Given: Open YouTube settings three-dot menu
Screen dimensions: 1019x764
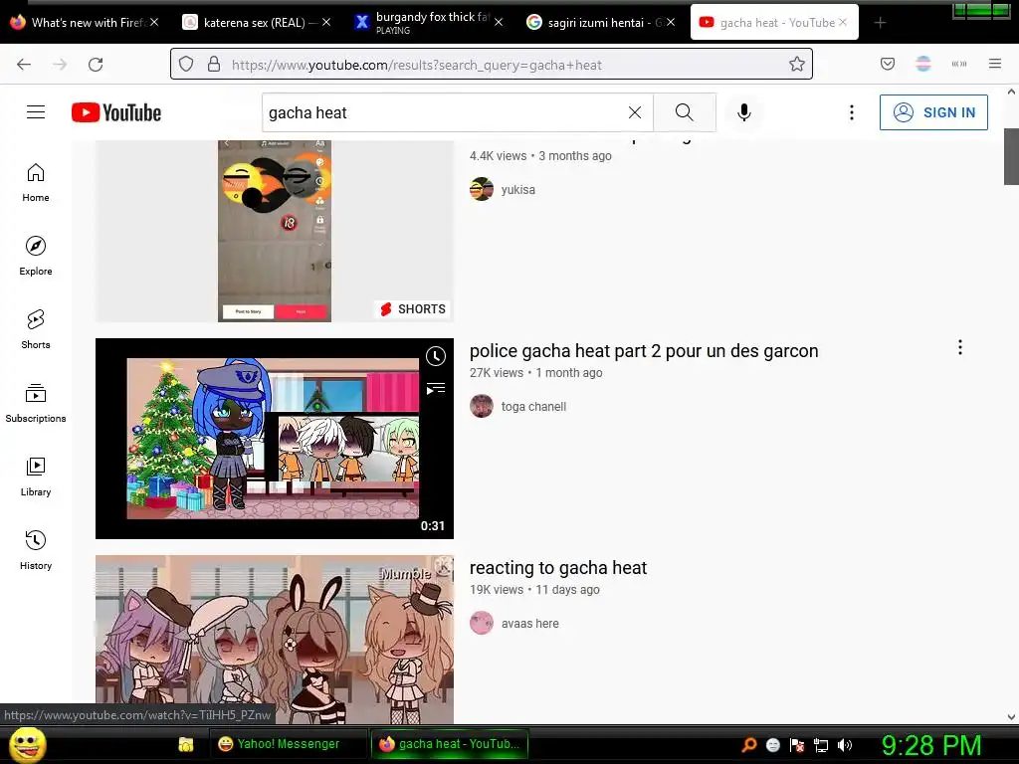Looking at the screenshot, I should click(x=852, y=112).
